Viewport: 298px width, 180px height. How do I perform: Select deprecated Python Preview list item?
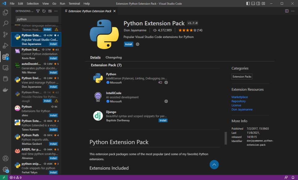pos(36,96)
